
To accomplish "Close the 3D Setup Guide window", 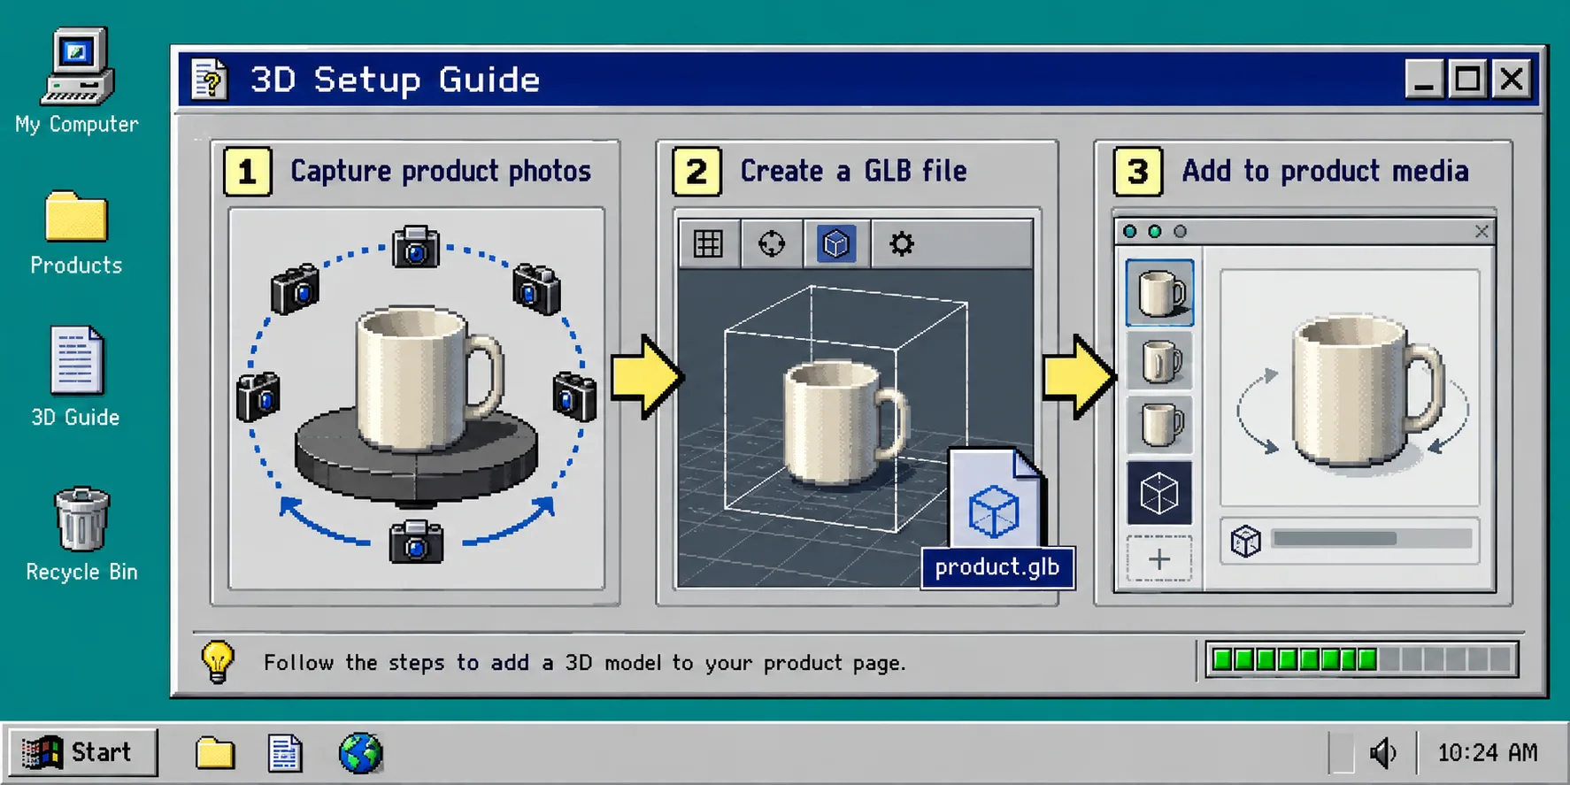I will pyautogui.click(x=1512, y=80).
